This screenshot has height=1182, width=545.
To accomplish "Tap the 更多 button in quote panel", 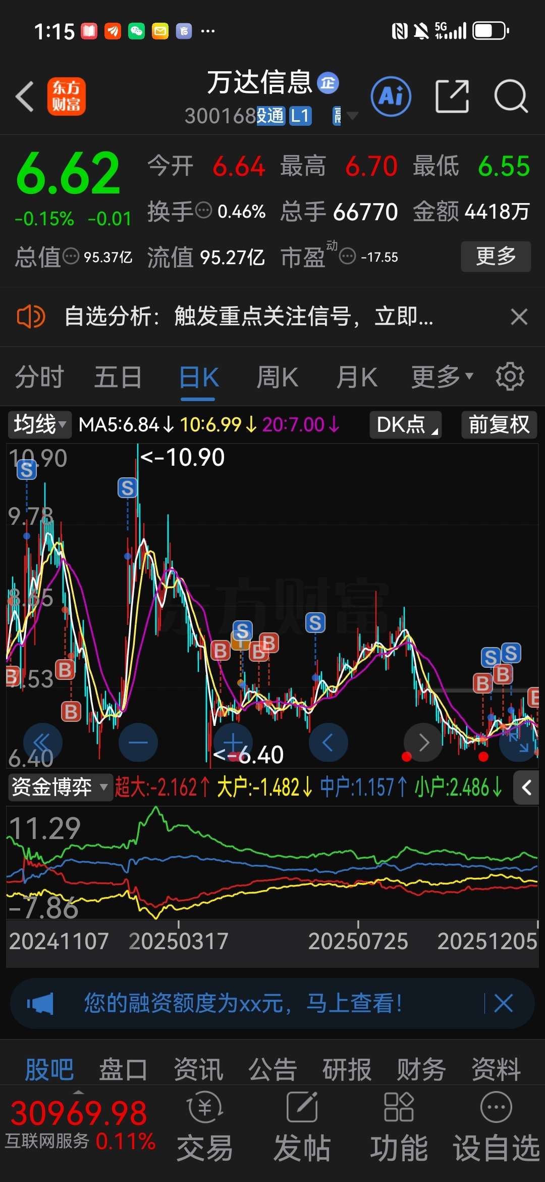I will point(496,257).
